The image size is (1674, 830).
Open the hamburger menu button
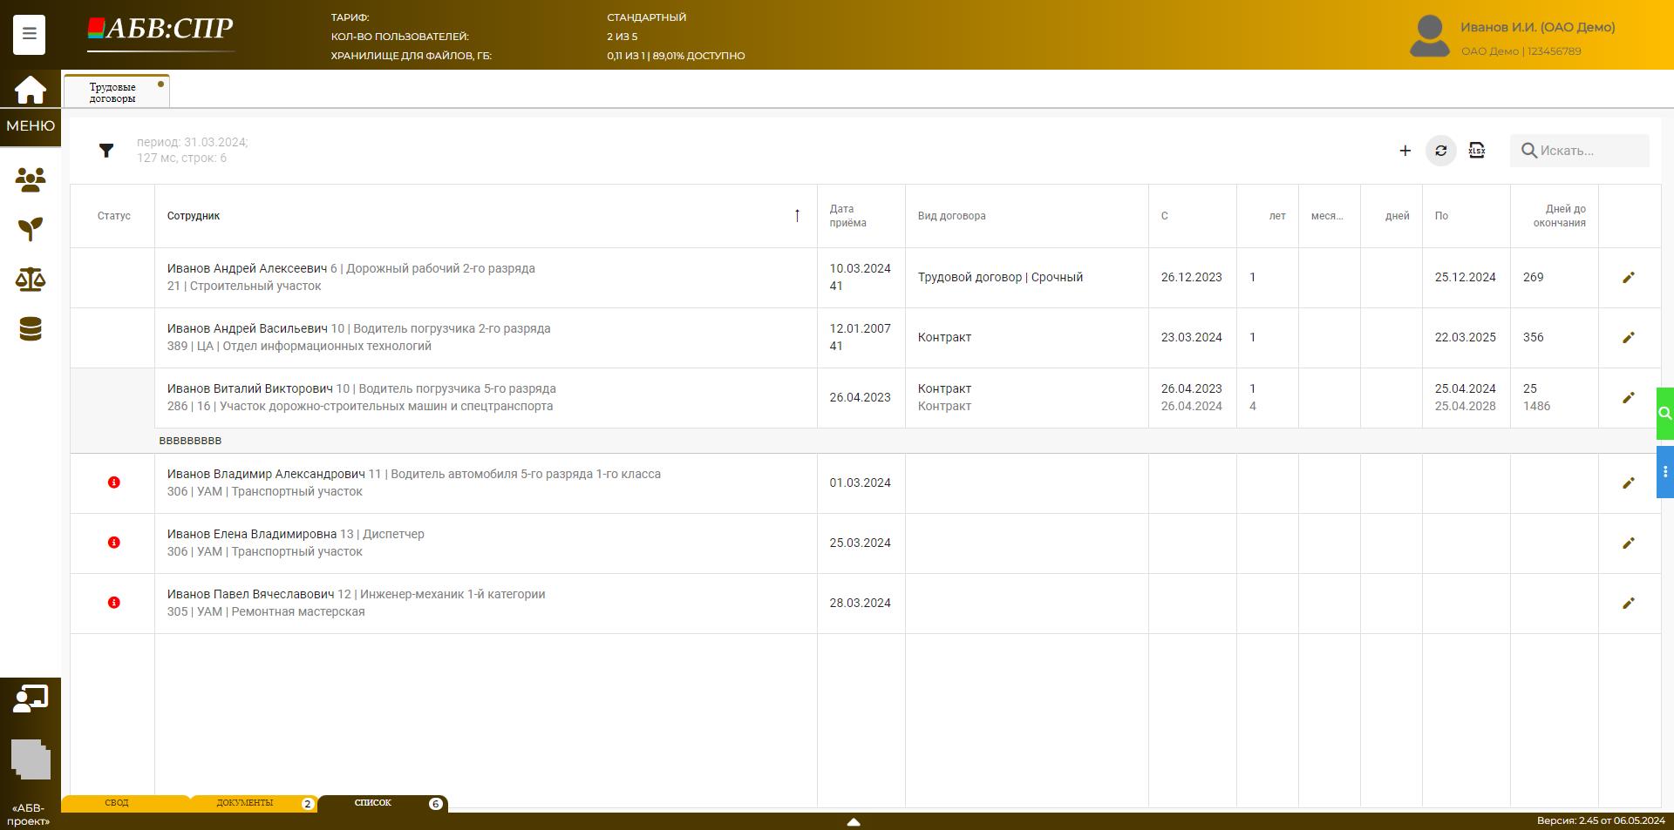29,35
